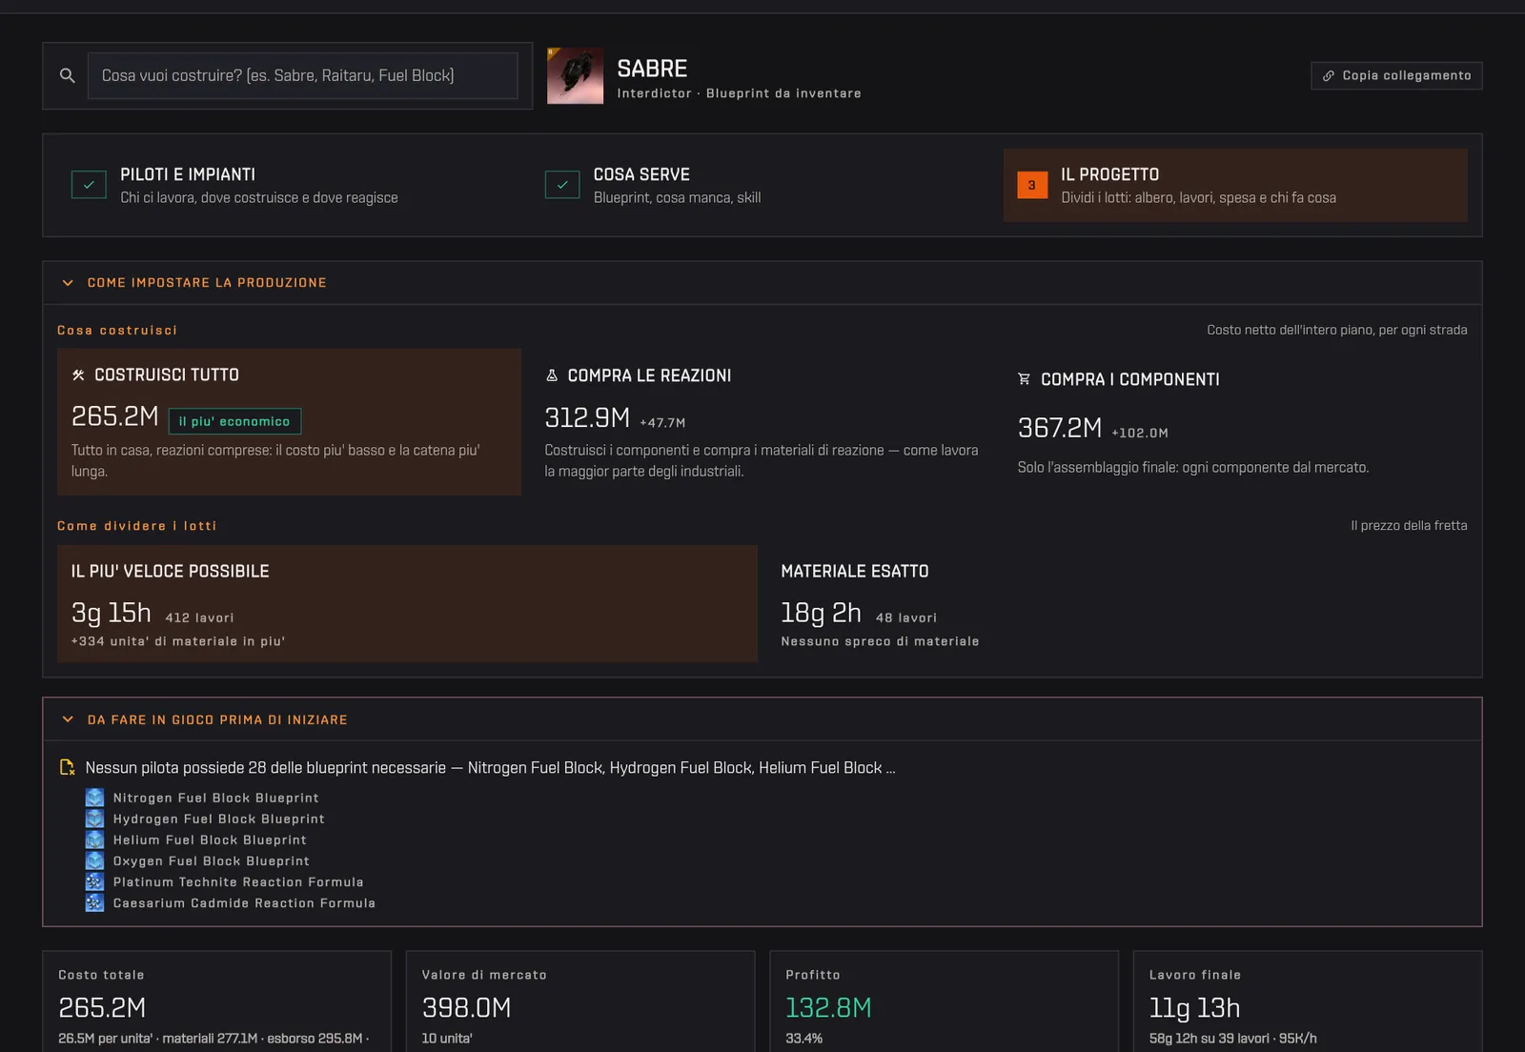1525x1052 pixels.
Task: Collapse Da Fare in Gioco Prima di Iniziare
Action: pos(68,719)
